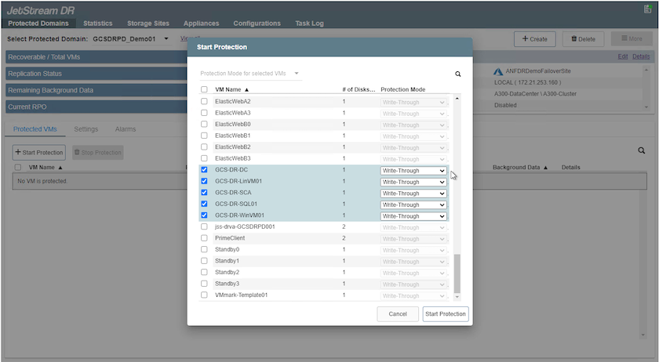Uncheck the GCS-DR-DC checkbox

(205, 170)
